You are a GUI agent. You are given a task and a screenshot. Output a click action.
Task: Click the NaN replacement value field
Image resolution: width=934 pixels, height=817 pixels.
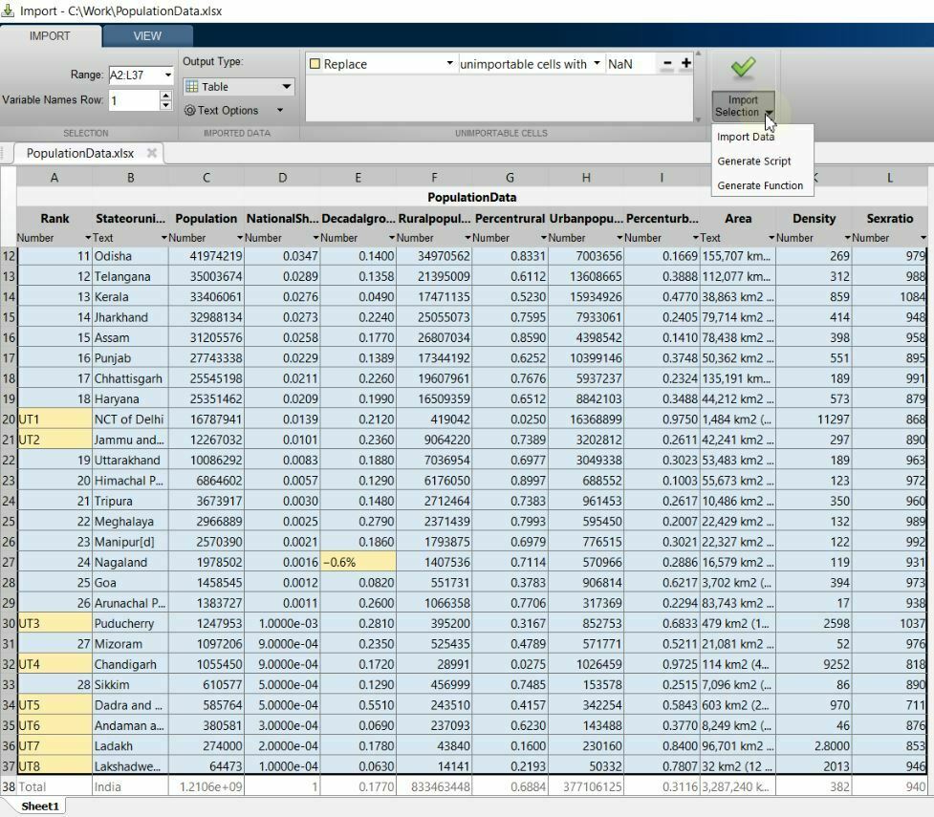point(627,62)
